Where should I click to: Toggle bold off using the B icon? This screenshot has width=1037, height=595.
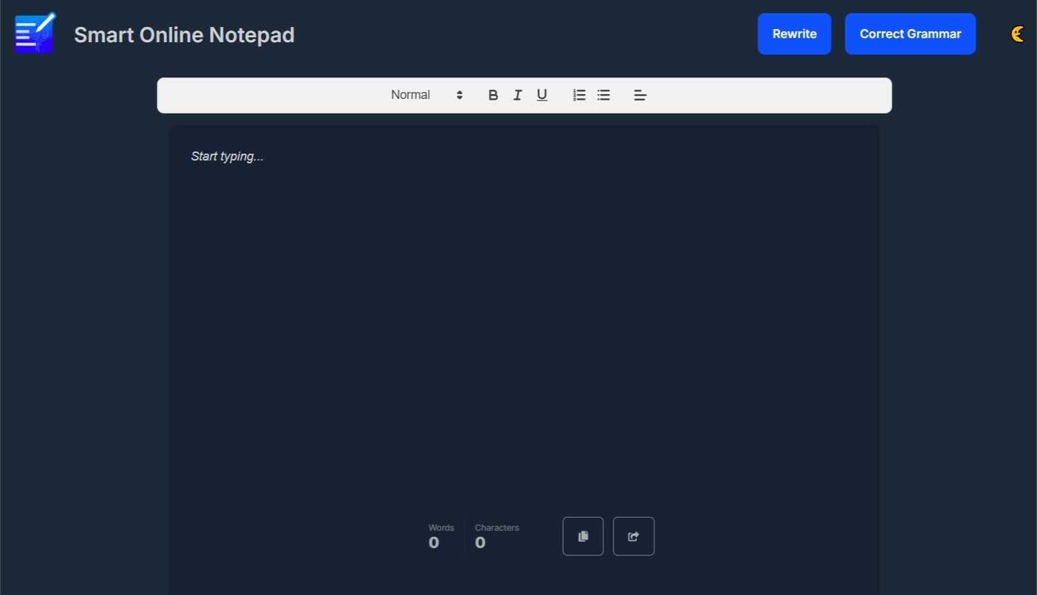click(493, 95)
